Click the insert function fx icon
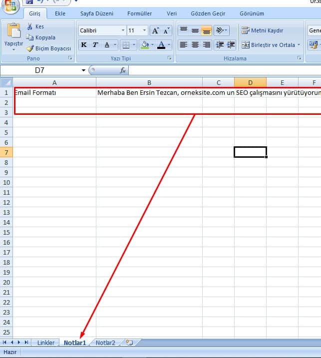The image size is (321, 358). pos(123,70)
